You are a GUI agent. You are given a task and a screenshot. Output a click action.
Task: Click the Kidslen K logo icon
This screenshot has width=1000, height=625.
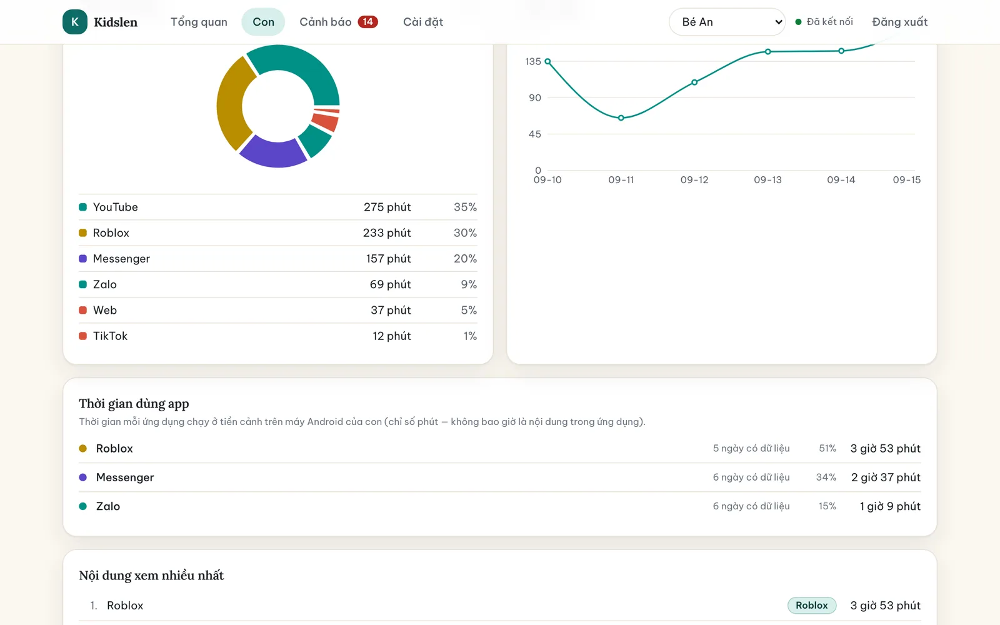click(75, 22)
